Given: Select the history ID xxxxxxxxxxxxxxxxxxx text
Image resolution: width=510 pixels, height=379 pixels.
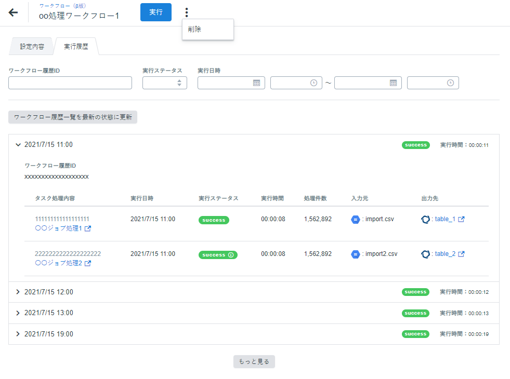Looking at the screenshot, I should pyautogui.click(x=57, y=177).
